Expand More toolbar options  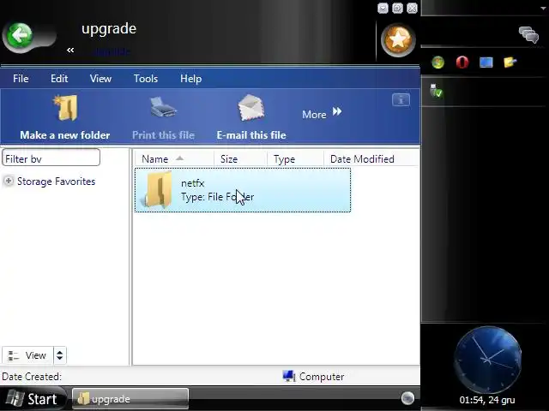coord(322,114)
